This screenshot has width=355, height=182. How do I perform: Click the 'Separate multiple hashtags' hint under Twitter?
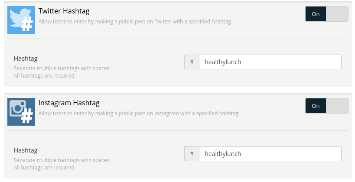62,68
